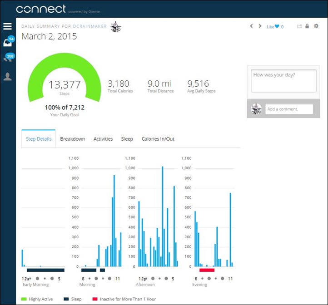
Task: Open the Calories In/Out tab
Action: click(158, 139)
